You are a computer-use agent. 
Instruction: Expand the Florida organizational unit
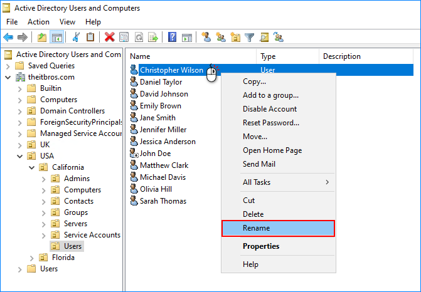tap(31, 258)
